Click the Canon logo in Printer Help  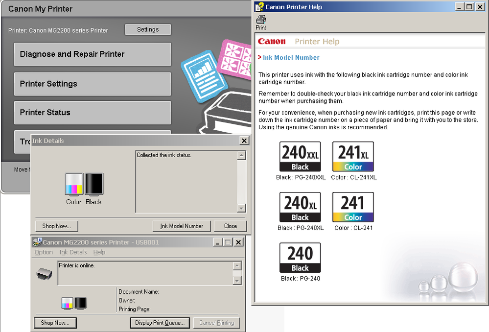(272, 42)
